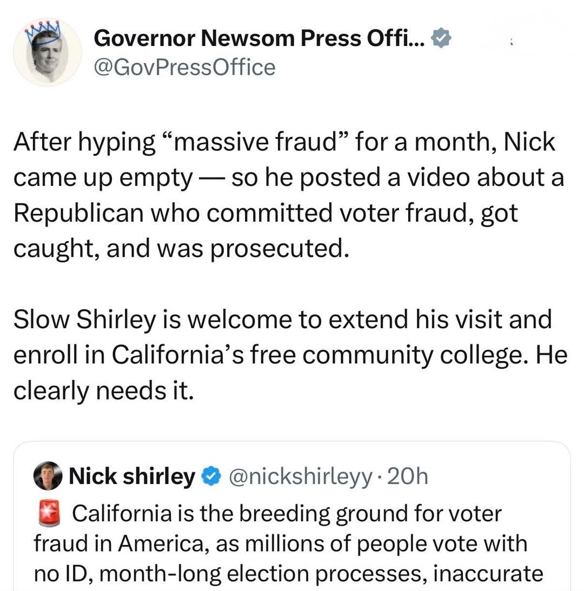
Task: Click the "clearly needs it." closing line
Action: [x=103, y=390]
